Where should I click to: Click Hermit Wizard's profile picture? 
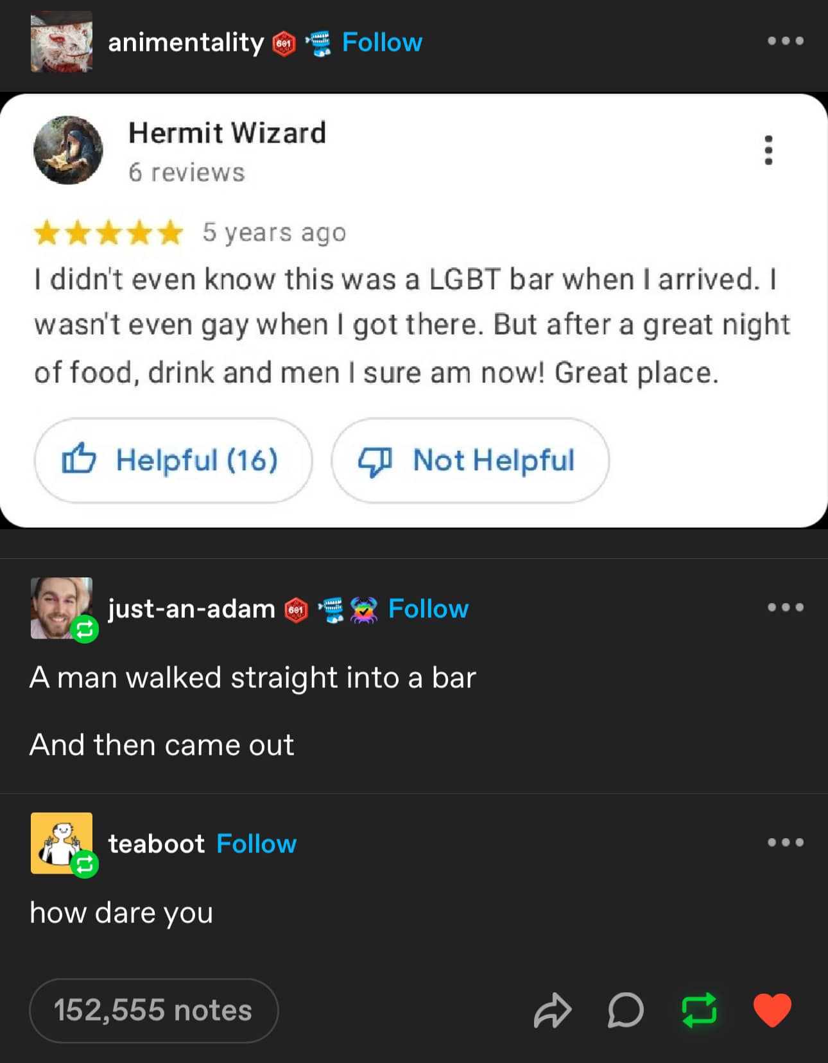click(68, 150)
